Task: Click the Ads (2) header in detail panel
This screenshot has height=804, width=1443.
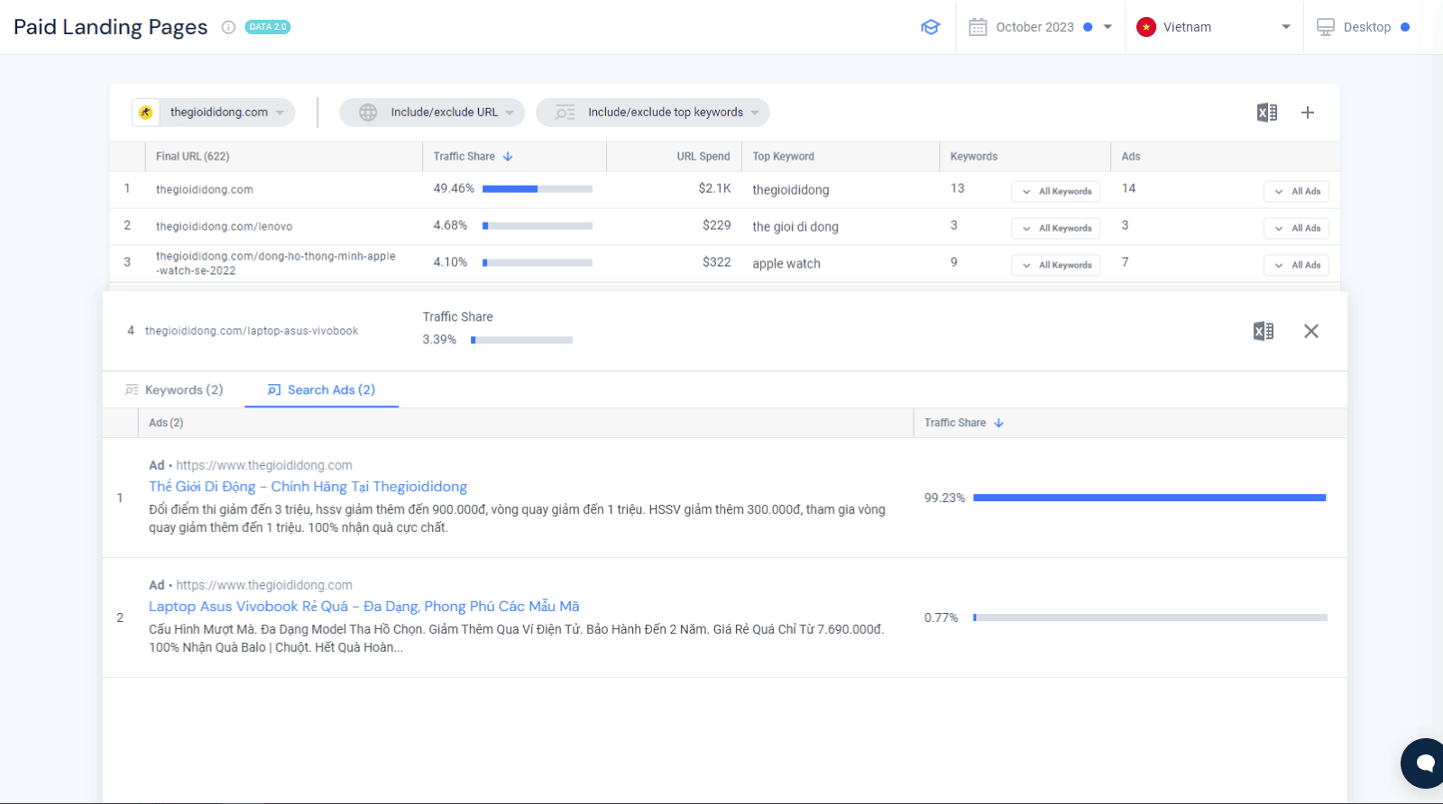Action: [x=166, y=423]
